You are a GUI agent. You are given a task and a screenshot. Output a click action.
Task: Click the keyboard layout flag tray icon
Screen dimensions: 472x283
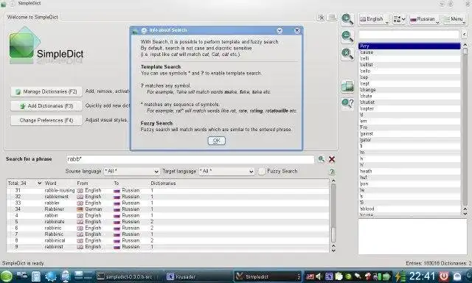(x=310, y=276)
